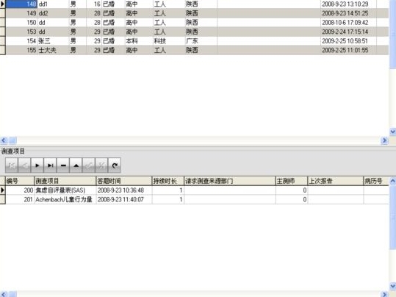This screenshot has height=297, width=396.
Task: Edit record with the up-triangle button
Action: [76, 165]
